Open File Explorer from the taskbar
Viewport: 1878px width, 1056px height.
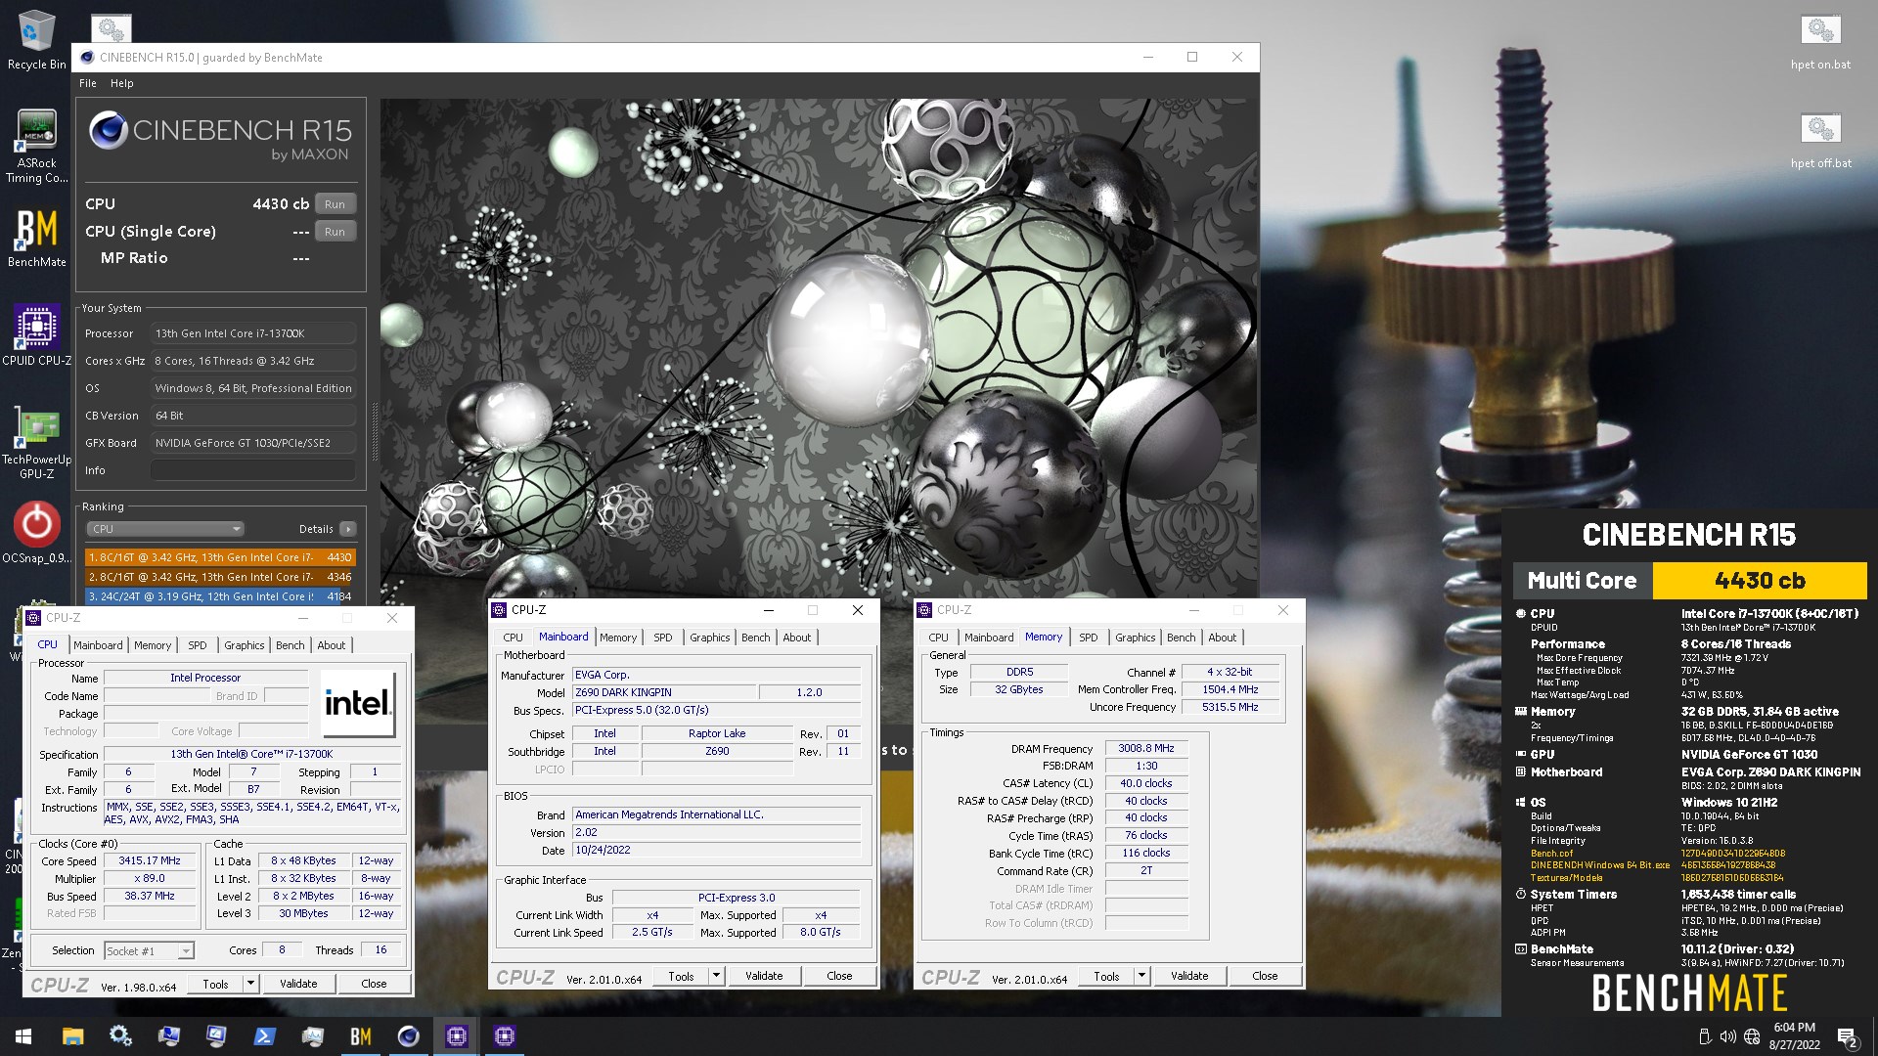click(x=72, y=1036)
